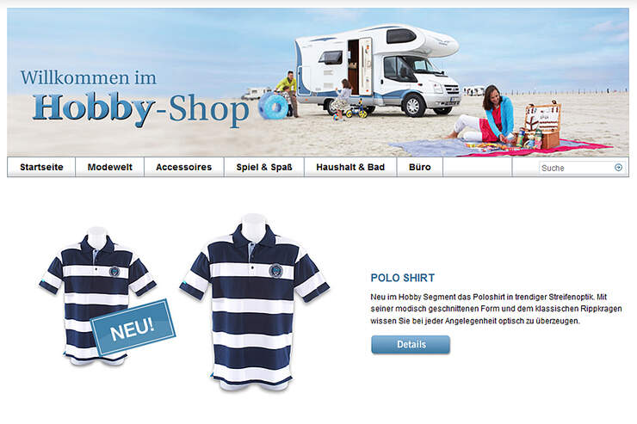Click the Hobby-Shop logo text
Screen dimensions: 637x424
(x=140, y=108)
